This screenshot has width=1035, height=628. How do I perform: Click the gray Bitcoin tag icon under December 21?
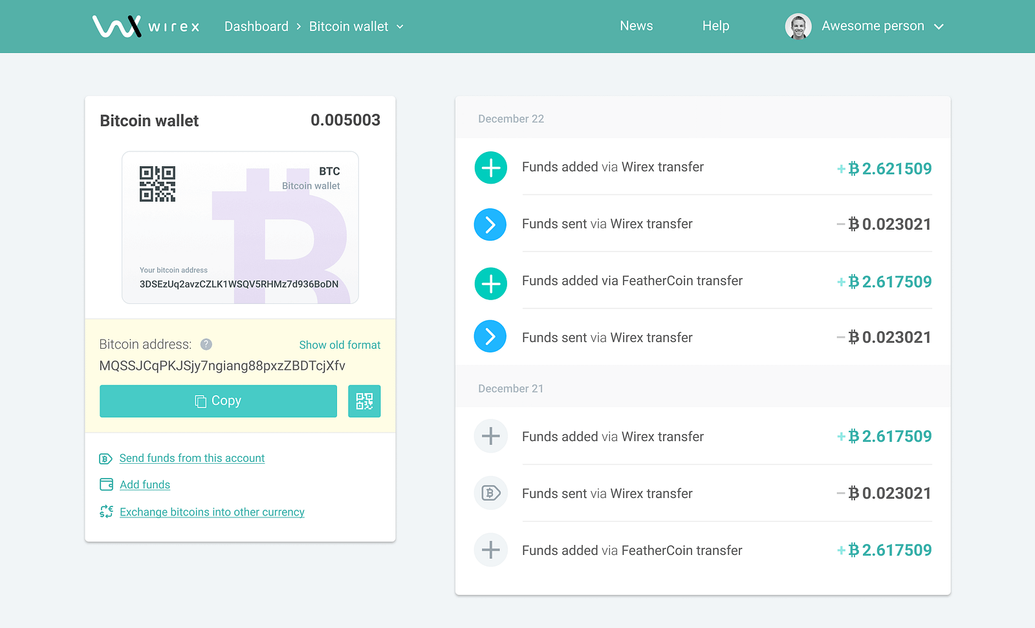(491, 493)
